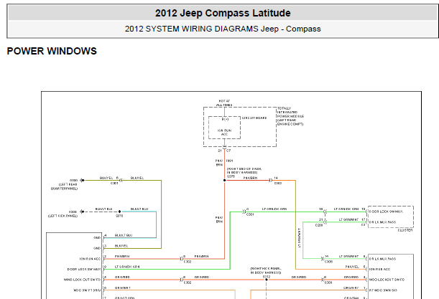Viewport: 439px width, 299px height.
Task: Click the ground symbol beside the left kick panel
Action: pyautogui.click(x=82, y=212)
